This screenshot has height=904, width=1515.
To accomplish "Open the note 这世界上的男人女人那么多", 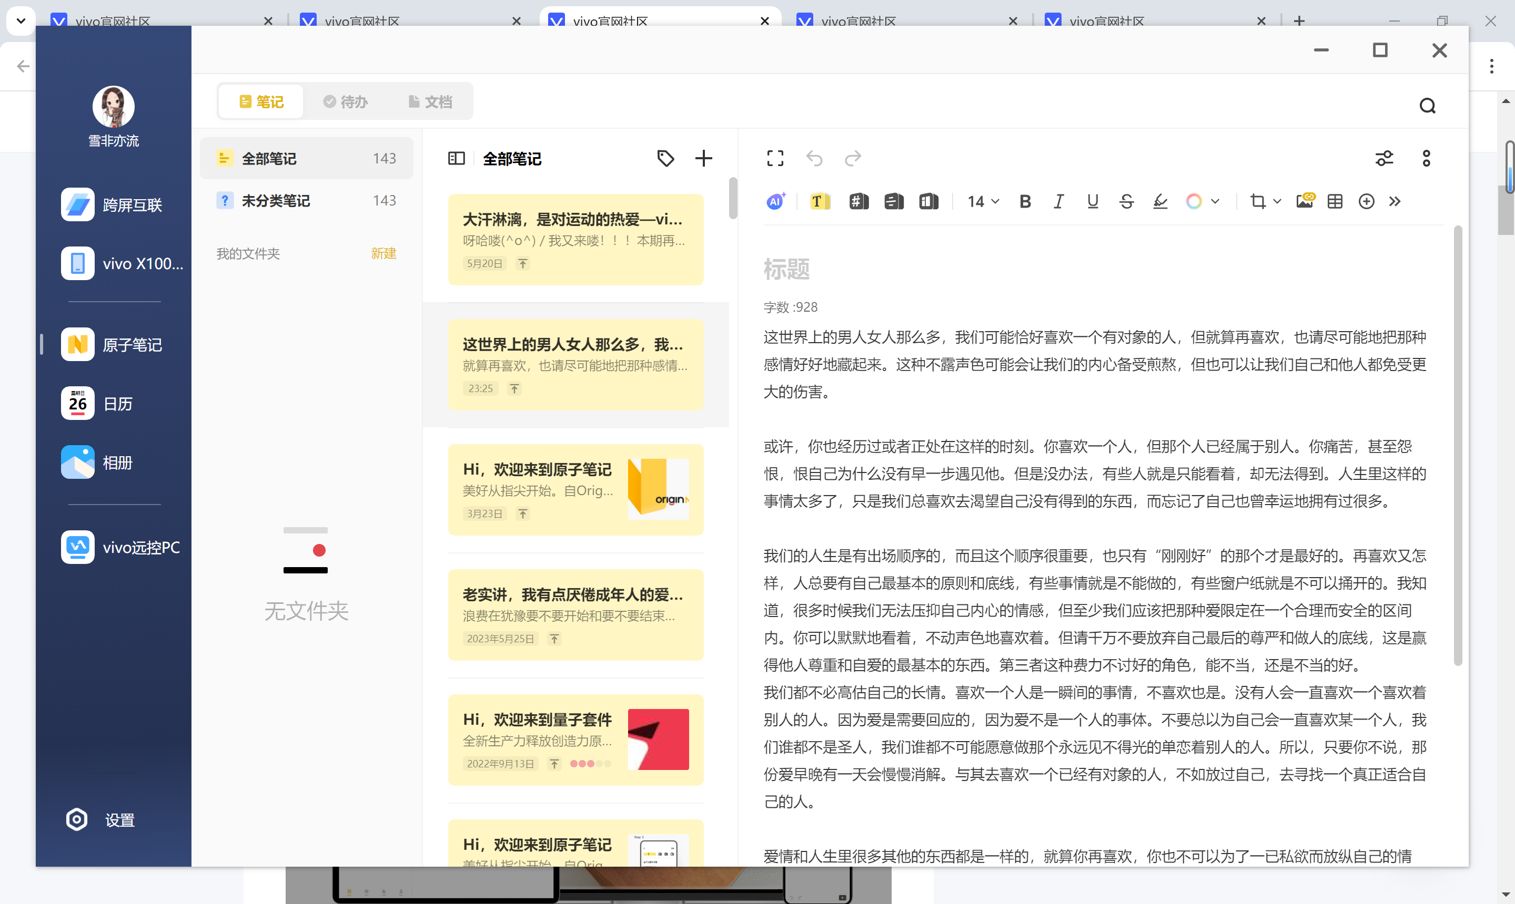I will tap(575, 365).
